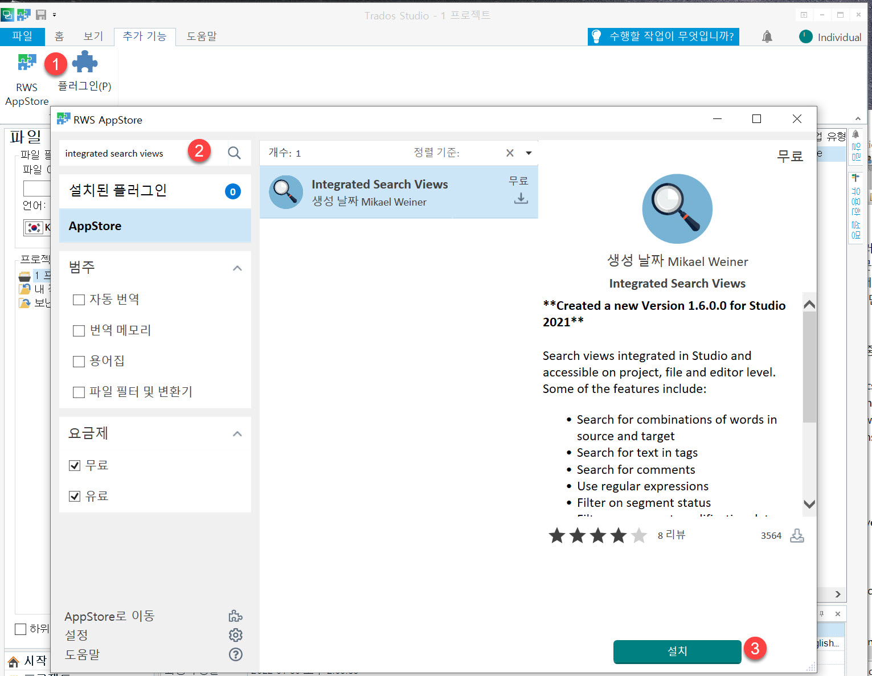Open the 설정 gear icon in AppStore sidebar
This screenshot has width=872, height=676.
235,635
